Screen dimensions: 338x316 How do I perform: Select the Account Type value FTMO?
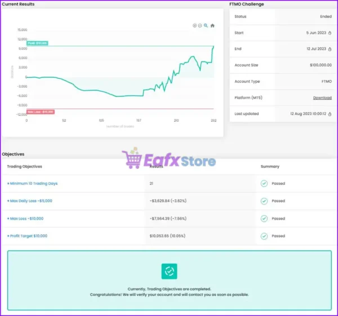tap(327, 82)
